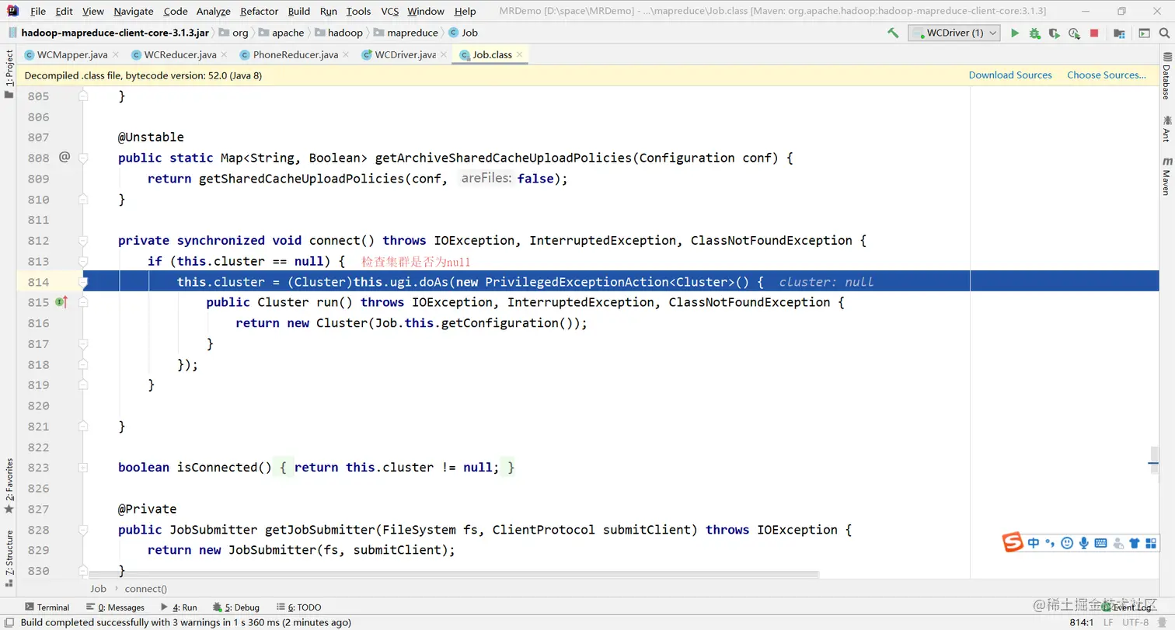Image resolution: width=1175 pixels, height=630 pixels.
Task: Switch to the PhoneReducer.java tab
Action: click(296, 54)
